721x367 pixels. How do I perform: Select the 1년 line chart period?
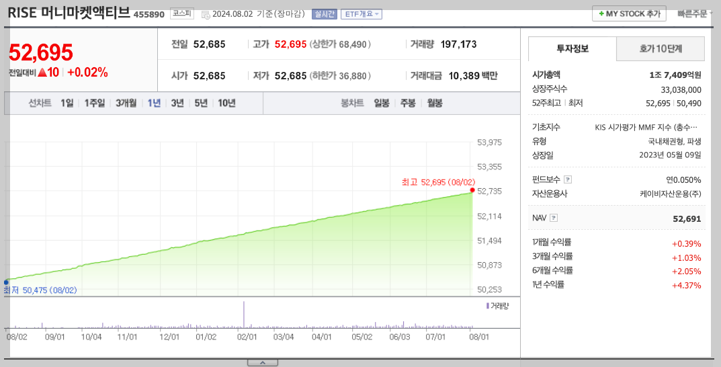tap(154, 103)
